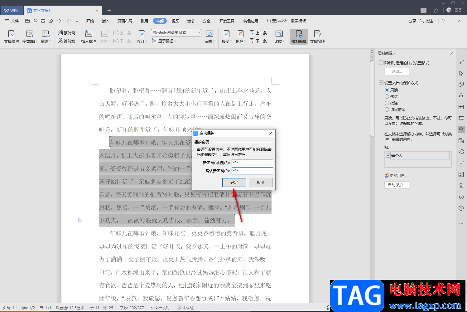Open the more options vertical dots menu
Screen dimensions: 467x312
(452, 21)
